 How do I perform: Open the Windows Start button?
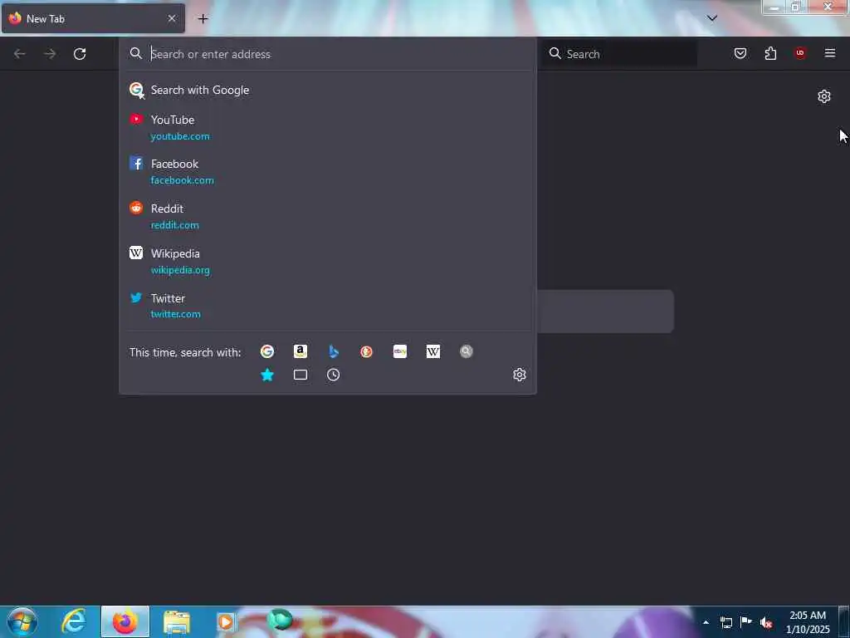pos(22,621)
